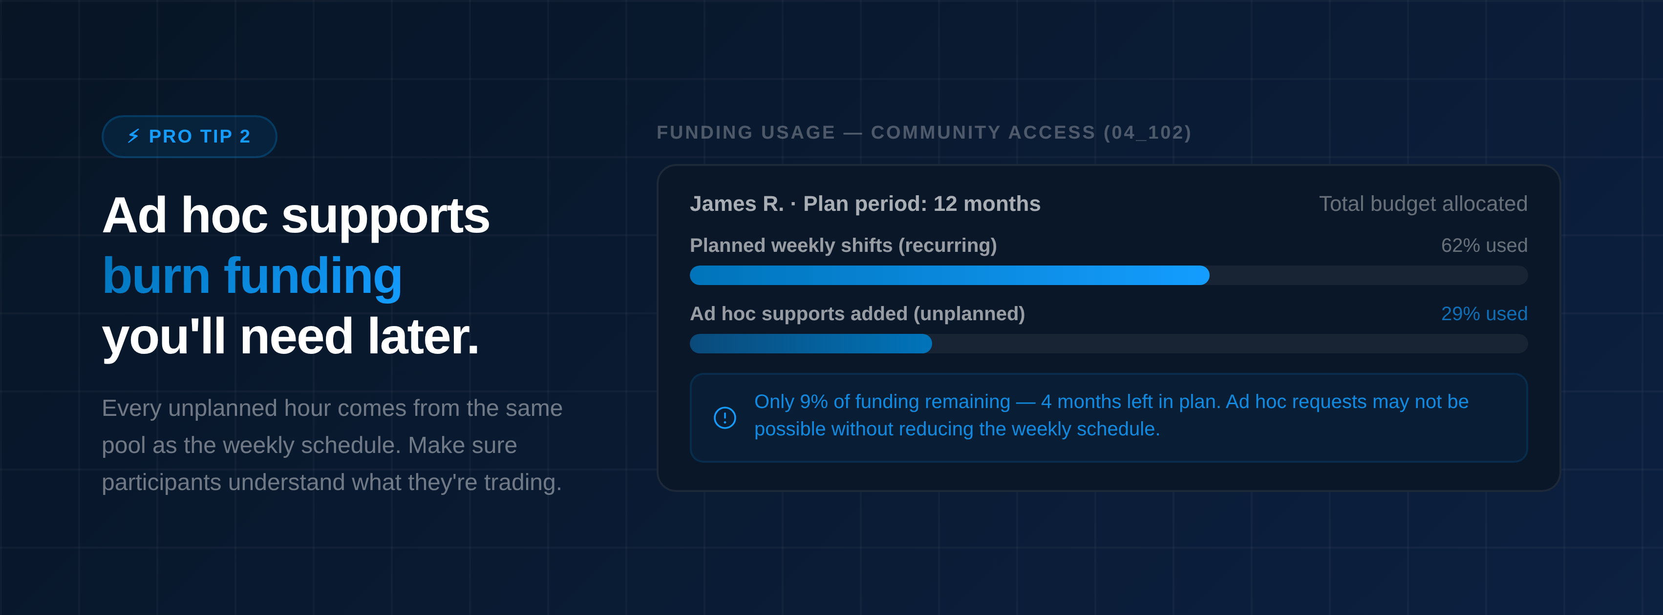This screenshot has height=615, width=1663.
Task: Click the "Total budget allocated" label
Action: [1422, 204]
